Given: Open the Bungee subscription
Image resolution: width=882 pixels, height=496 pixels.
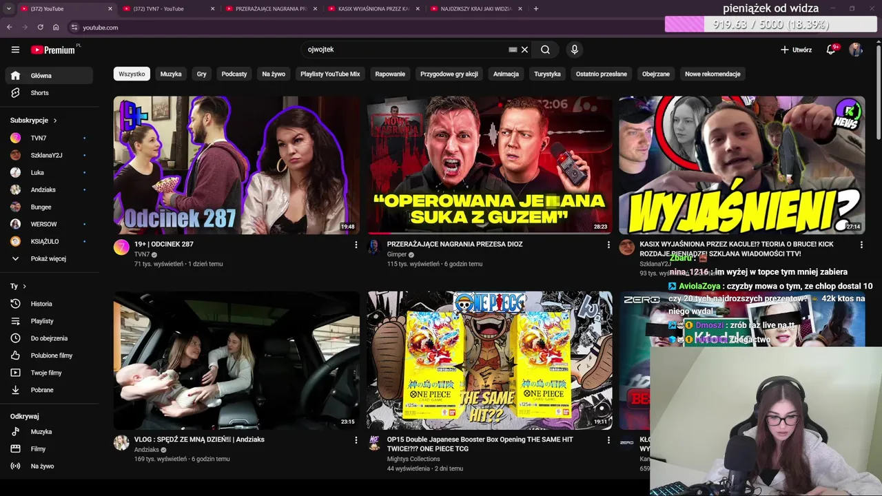Looking at the screenshot, I should coord(48,207).
